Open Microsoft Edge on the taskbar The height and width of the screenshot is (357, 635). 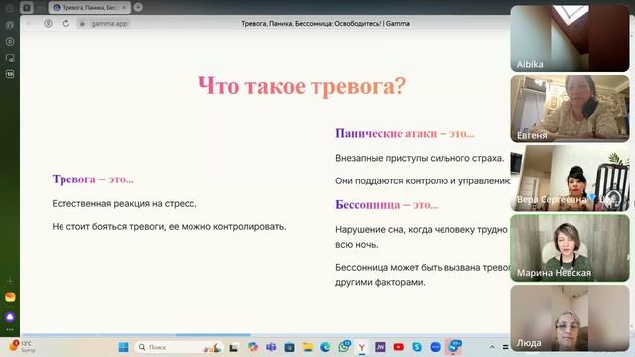(325, 347)
